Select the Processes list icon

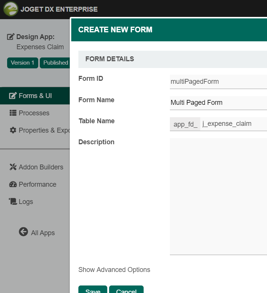(13, 113)
